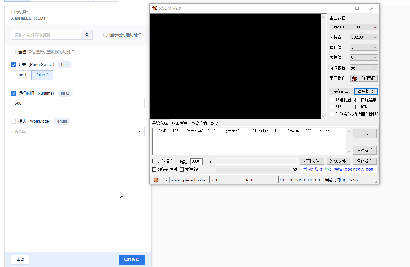Switch to 多条发送 tab
Screen dimensions: 410x267
[179, 123]
